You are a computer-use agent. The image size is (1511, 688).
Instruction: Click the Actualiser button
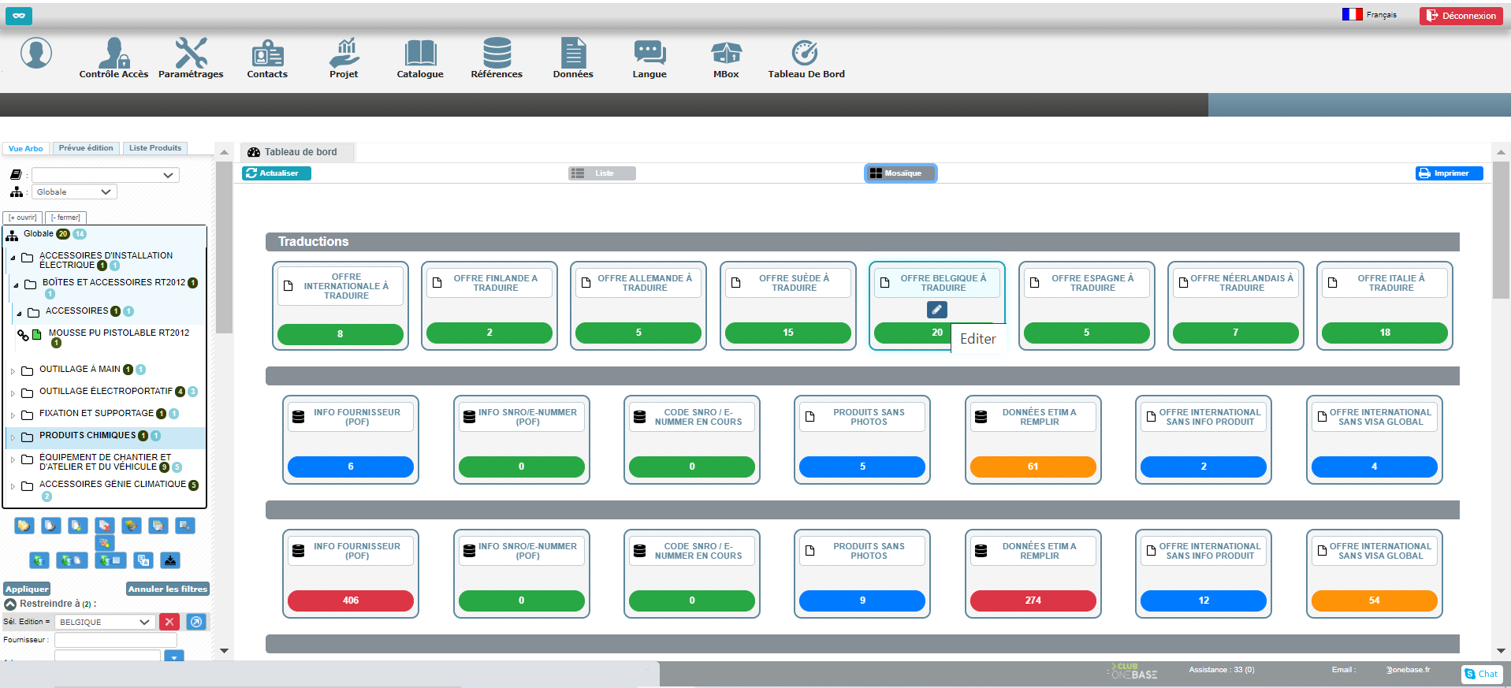(277, 173)
